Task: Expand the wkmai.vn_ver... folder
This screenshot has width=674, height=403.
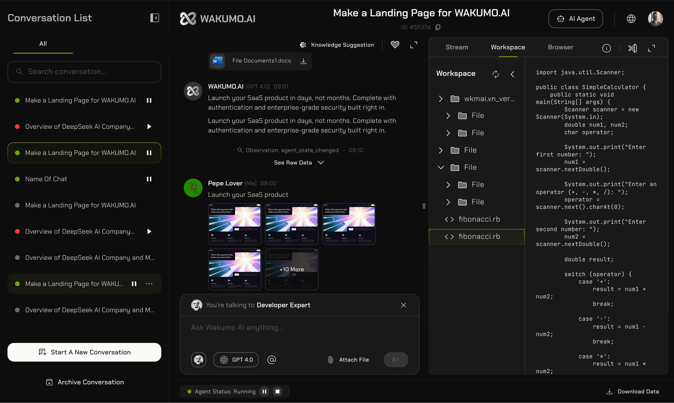Action: (440, 99)
